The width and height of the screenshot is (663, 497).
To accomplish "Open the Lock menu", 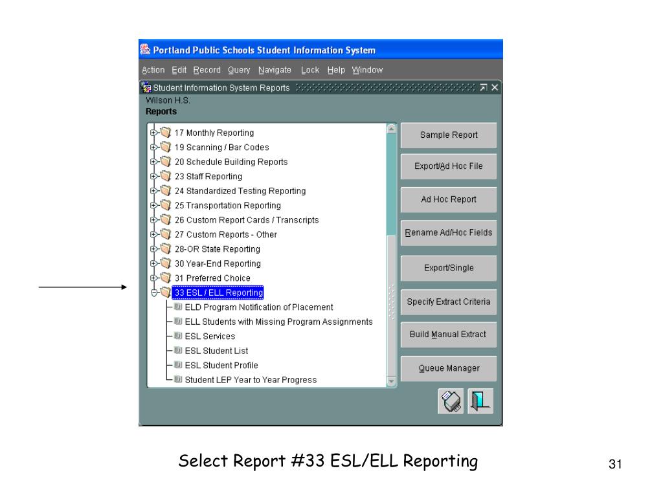I will coord(310,70).
